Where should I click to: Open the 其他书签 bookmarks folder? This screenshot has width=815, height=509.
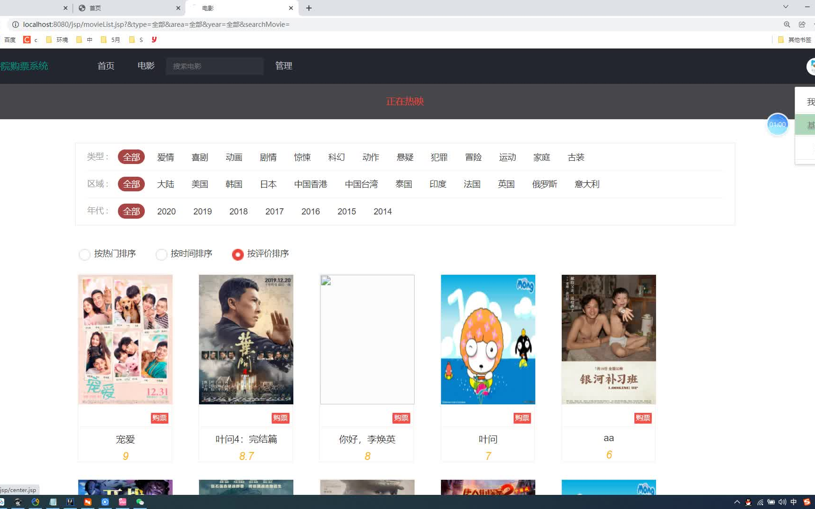click(x=795, y=40)
